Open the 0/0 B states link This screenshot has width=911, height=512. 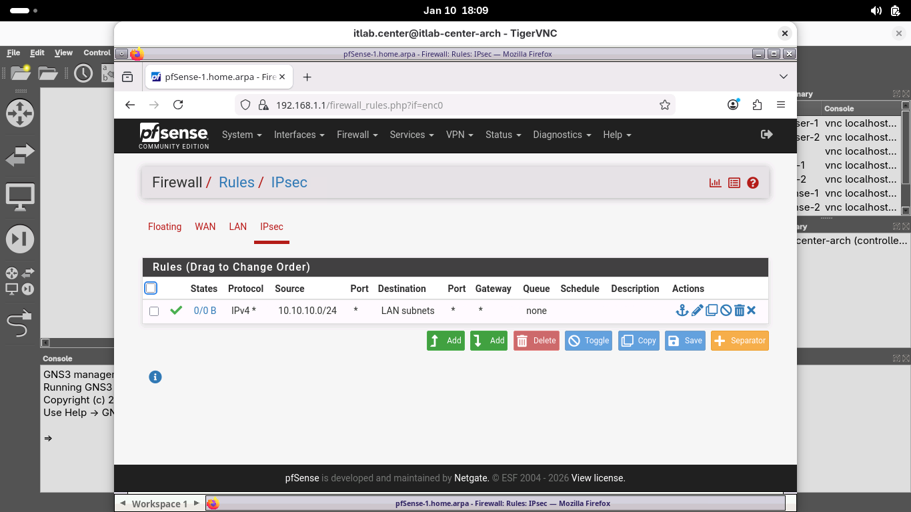(x=205, y=311)
